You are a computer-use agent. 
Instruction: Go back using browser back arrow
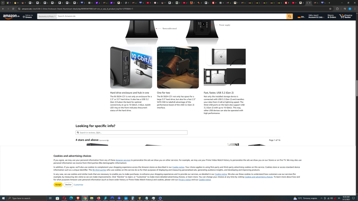(3, 9)
